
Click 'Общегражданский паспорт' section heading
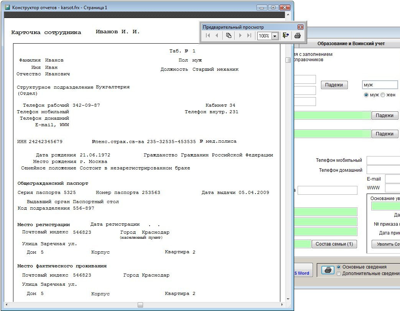(x=53, y=184)
